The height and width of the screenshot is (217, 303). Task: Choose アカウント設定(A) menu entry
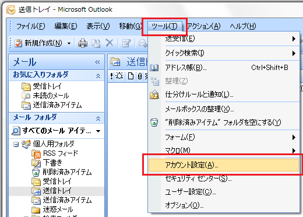[223, 165]
